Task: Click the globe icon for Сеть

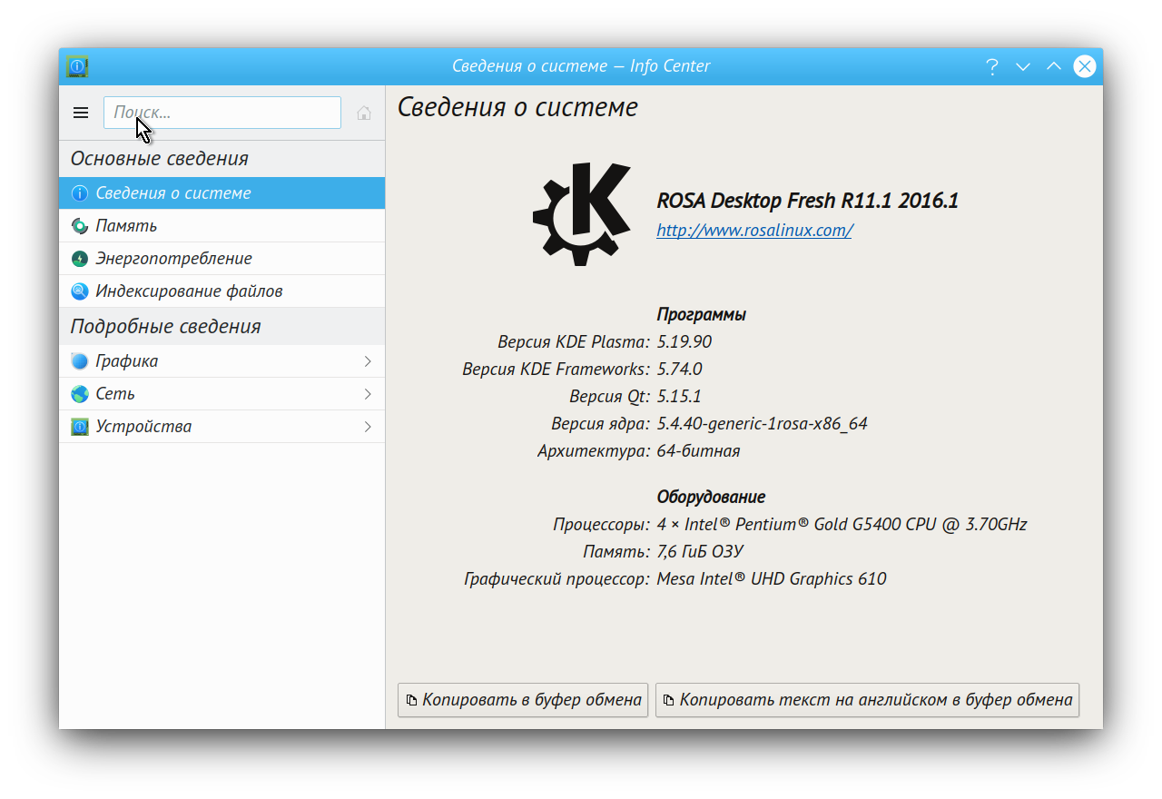Action: [80, 394]
